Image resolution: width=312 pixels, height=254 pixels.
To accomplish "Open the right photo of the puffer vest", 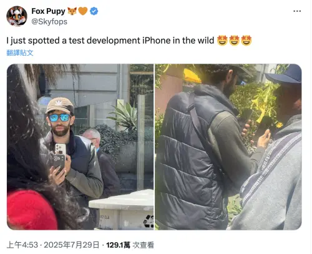I will click(x=228, y=147).
